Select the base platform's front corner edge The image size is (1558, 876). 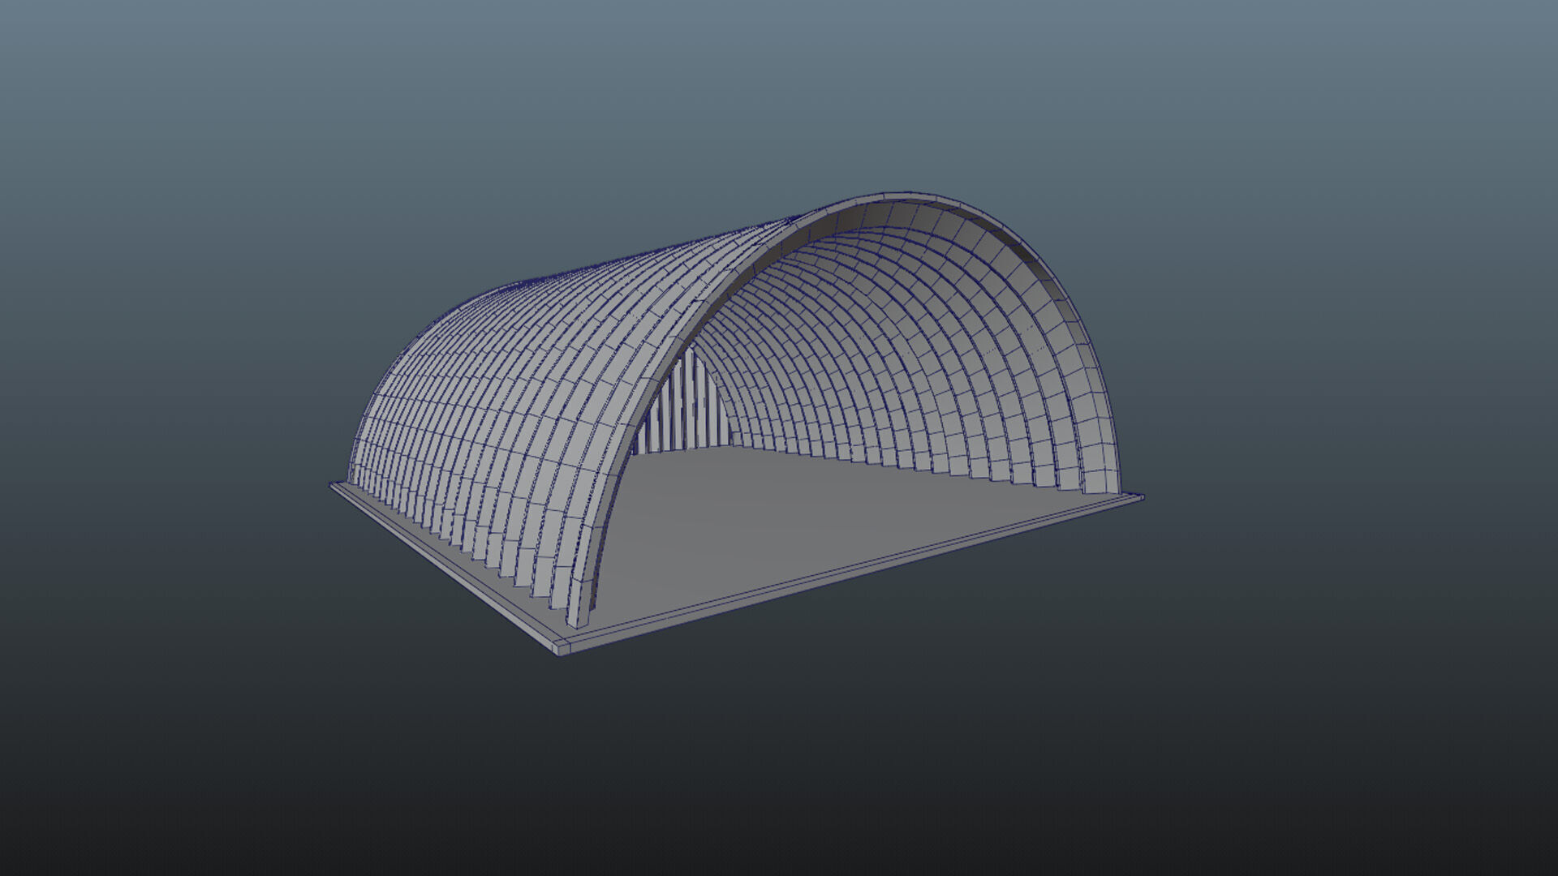coord(562,647)
